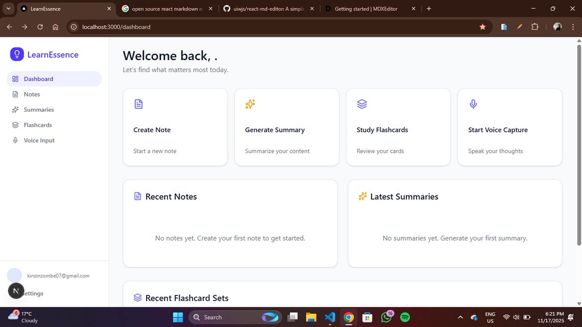
Task: Open Voice Input via its microphone icon
Action: (x=15, y=140)
